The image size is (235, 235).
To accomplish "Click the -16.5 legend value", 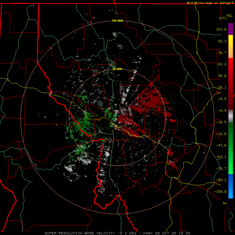I will [221, 122].
